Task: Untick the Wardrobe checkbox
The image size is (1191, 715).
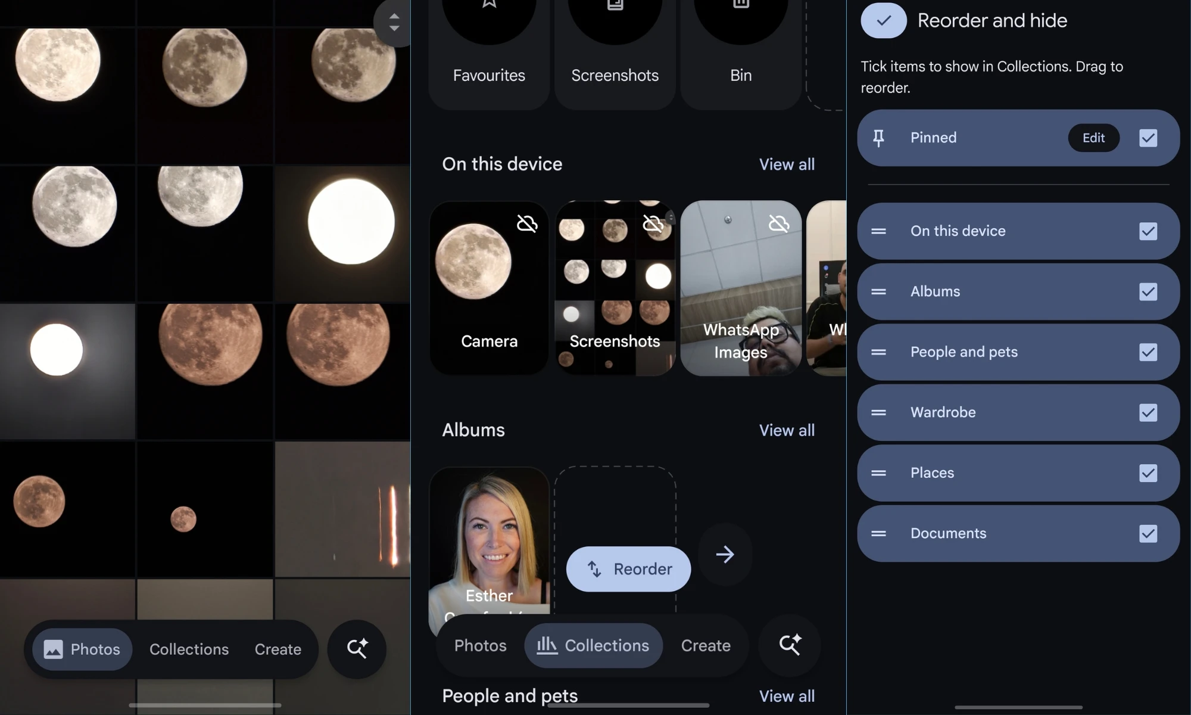Action: (1148, 412)
